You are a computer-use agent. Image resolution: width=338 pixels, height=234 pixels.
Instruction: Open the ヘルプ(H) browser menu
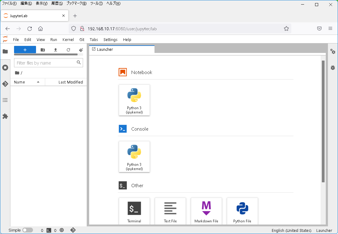[113, 3]
